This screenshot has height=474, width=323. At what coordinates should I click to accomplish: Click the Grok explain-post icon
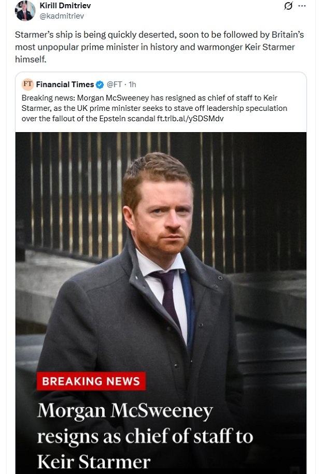click(288, 6)
